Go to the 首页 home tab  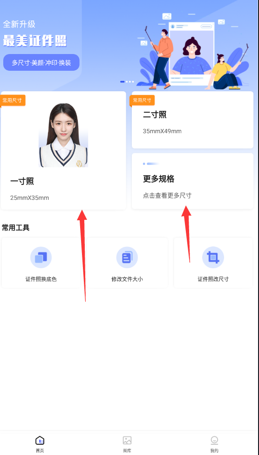(40, 444)
